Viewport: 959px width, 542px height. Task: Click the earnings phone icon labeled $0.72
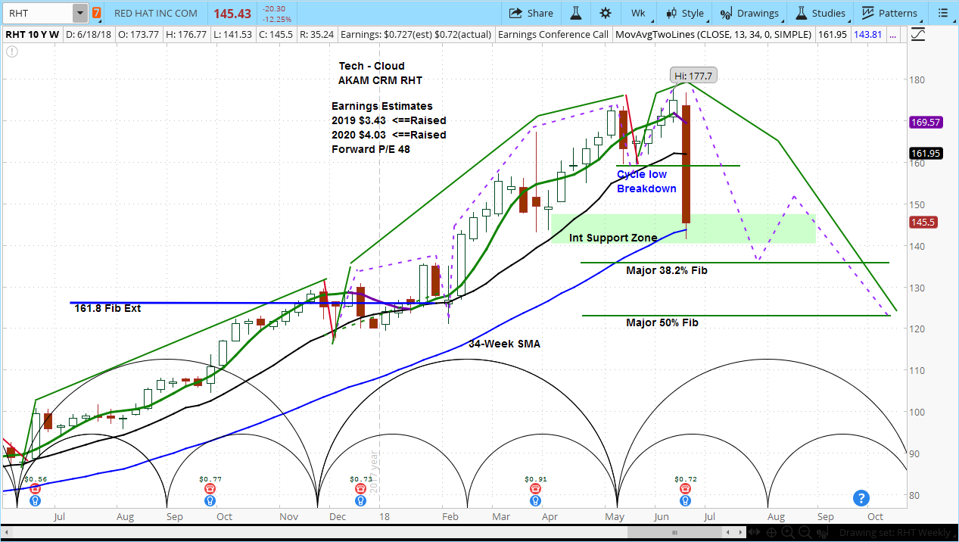click(x=685, y=489)
